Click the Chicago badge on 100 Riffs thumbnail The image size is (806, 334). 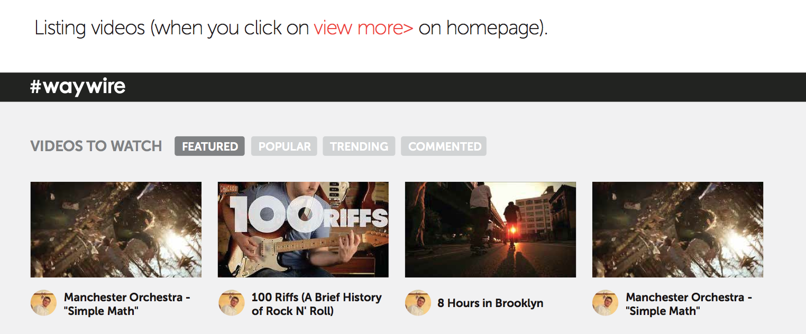click(x=228, y=189)
